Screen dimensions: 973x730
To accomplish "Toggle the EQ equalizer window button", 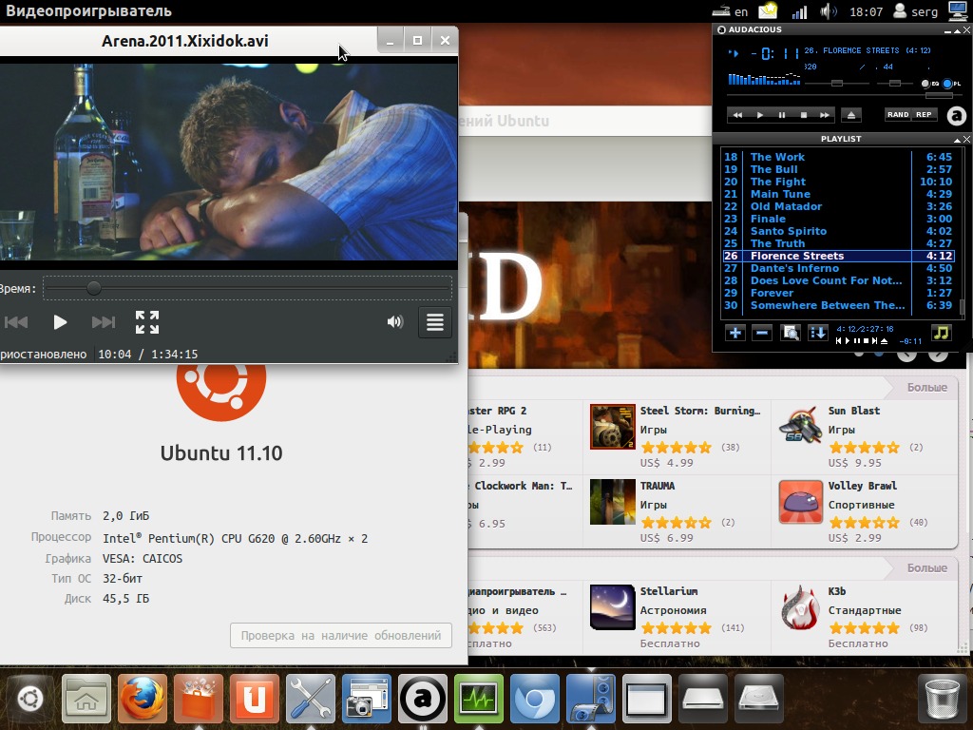I will (929, 84).
